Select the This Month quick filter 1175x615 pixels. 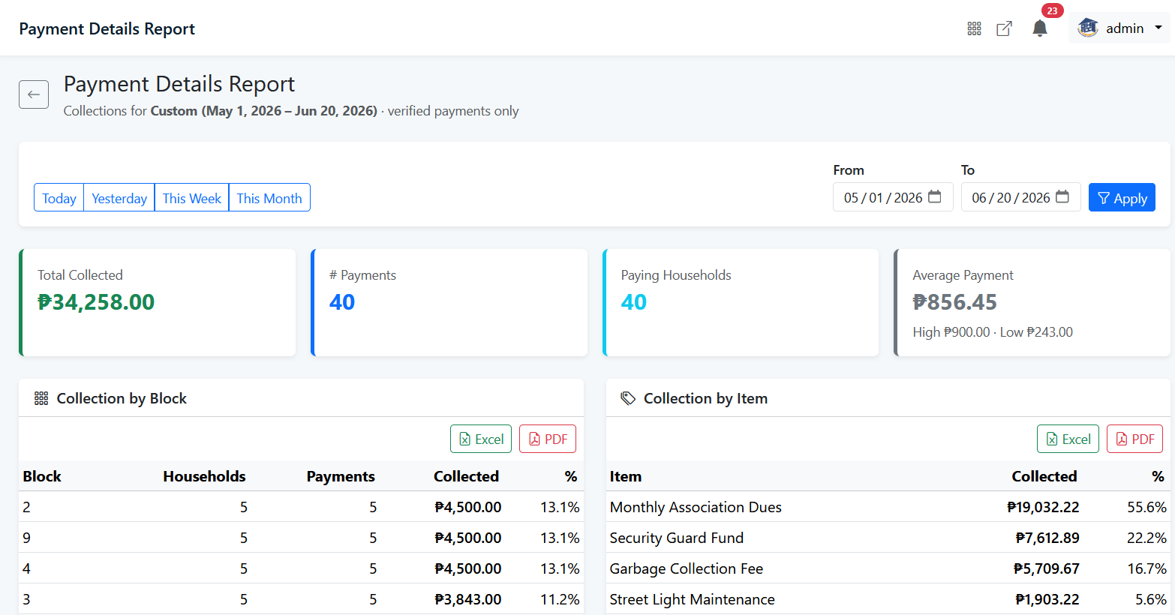(x=269, y=198)
